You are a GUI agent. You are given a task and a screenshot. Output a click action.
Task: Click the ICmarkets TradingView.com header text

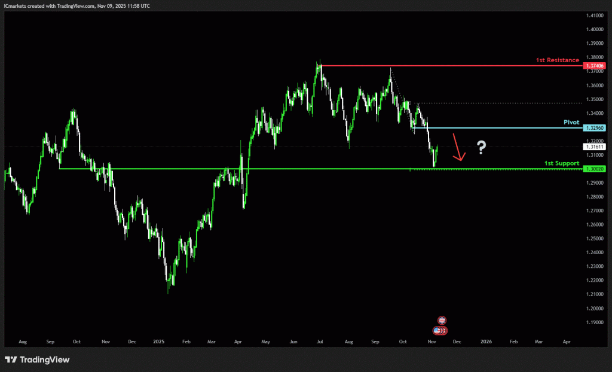point(77,5)
